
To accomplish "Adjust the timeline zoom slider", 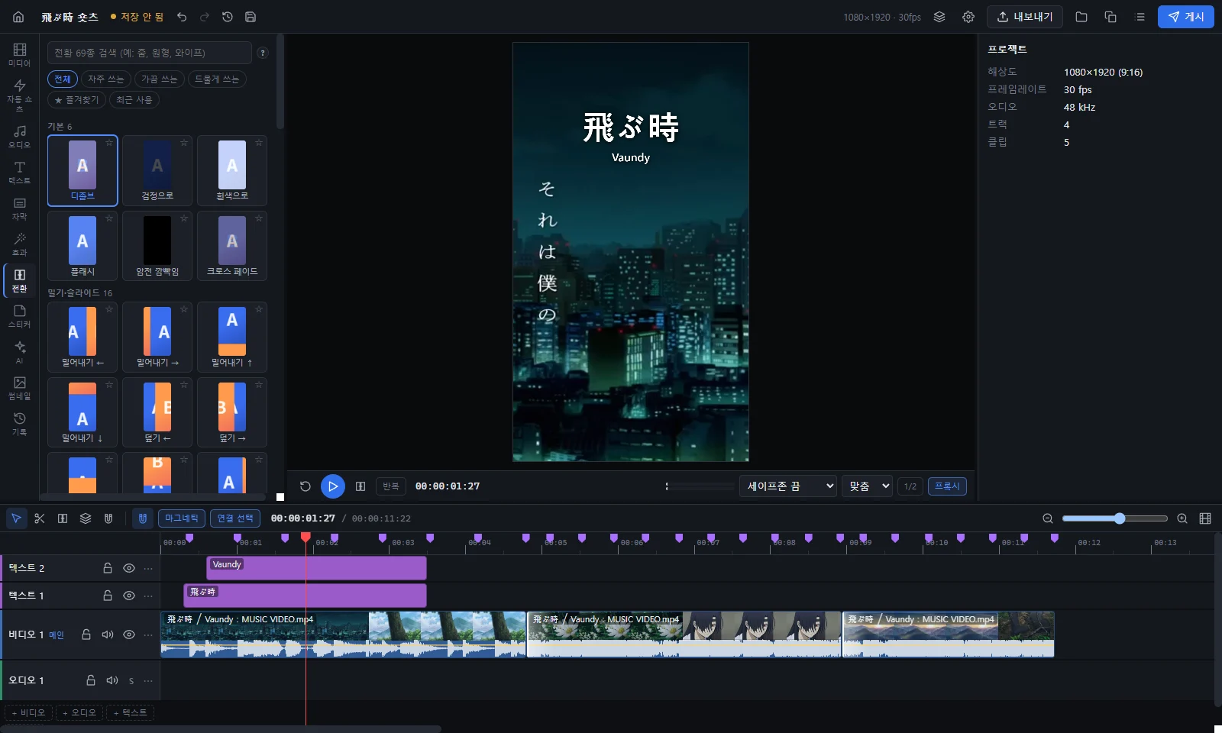I will (1115, 518).
